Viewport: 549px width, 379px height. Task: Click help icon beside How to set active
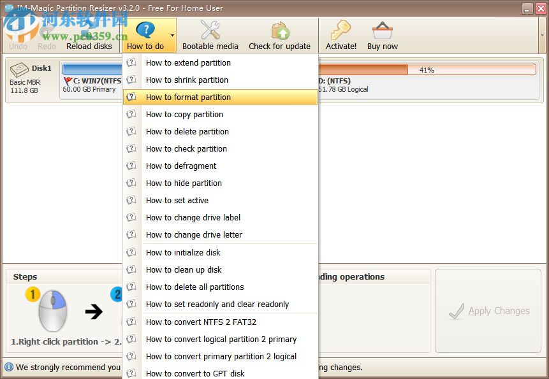(131, 199)
